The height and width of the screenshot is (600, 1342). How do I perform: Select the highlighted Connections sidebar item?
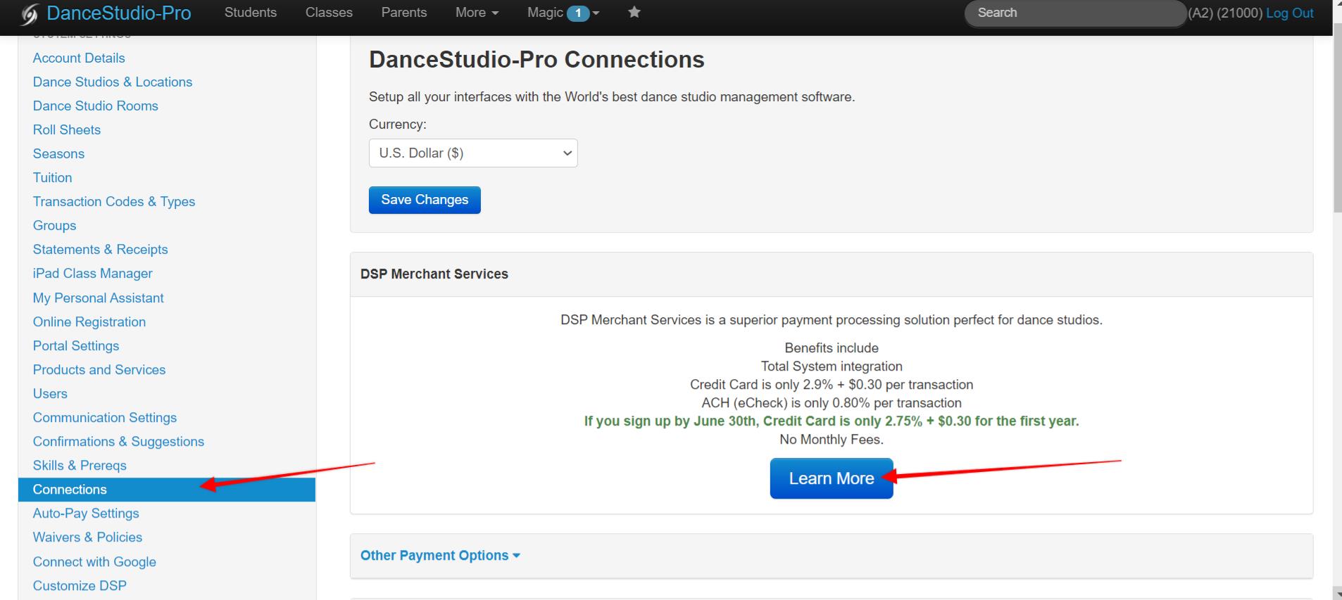point(167,490)
